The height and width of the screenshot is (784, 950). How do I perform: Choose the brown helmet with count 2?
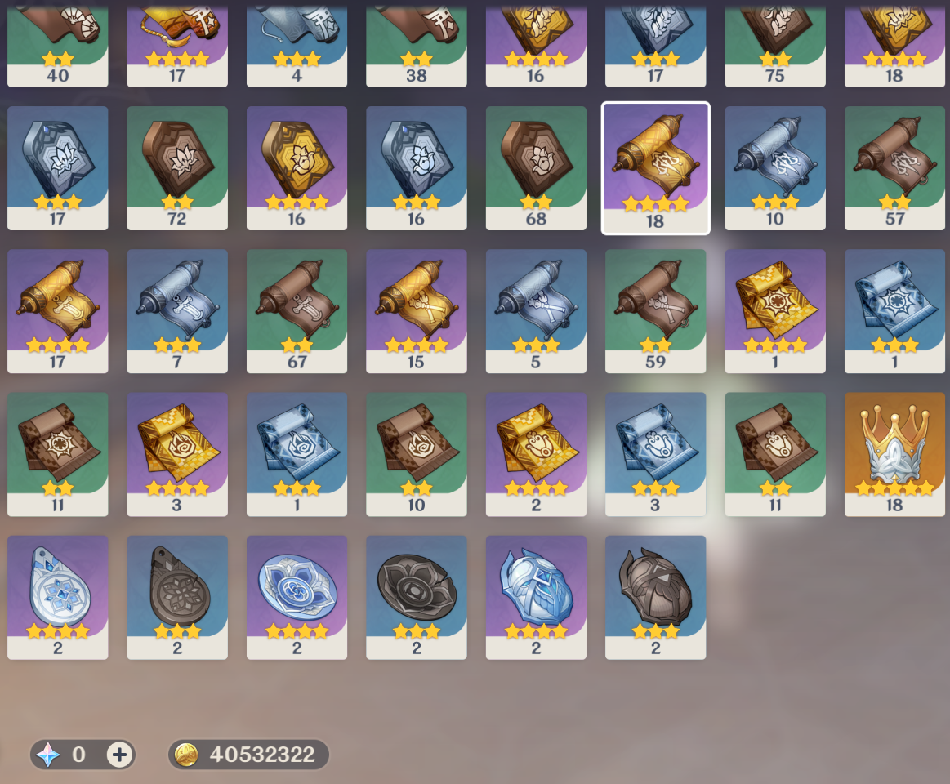click(655, 597)
